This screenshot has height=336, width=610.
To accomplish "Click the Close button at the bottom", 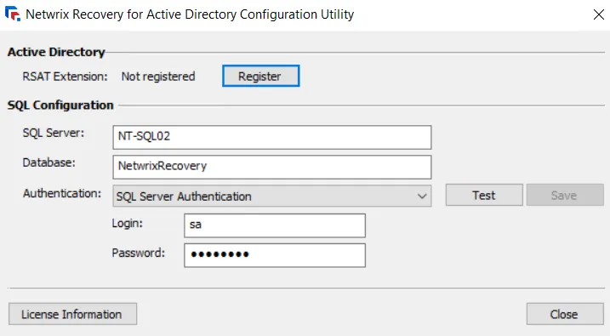I will click(x=565, y=314).
